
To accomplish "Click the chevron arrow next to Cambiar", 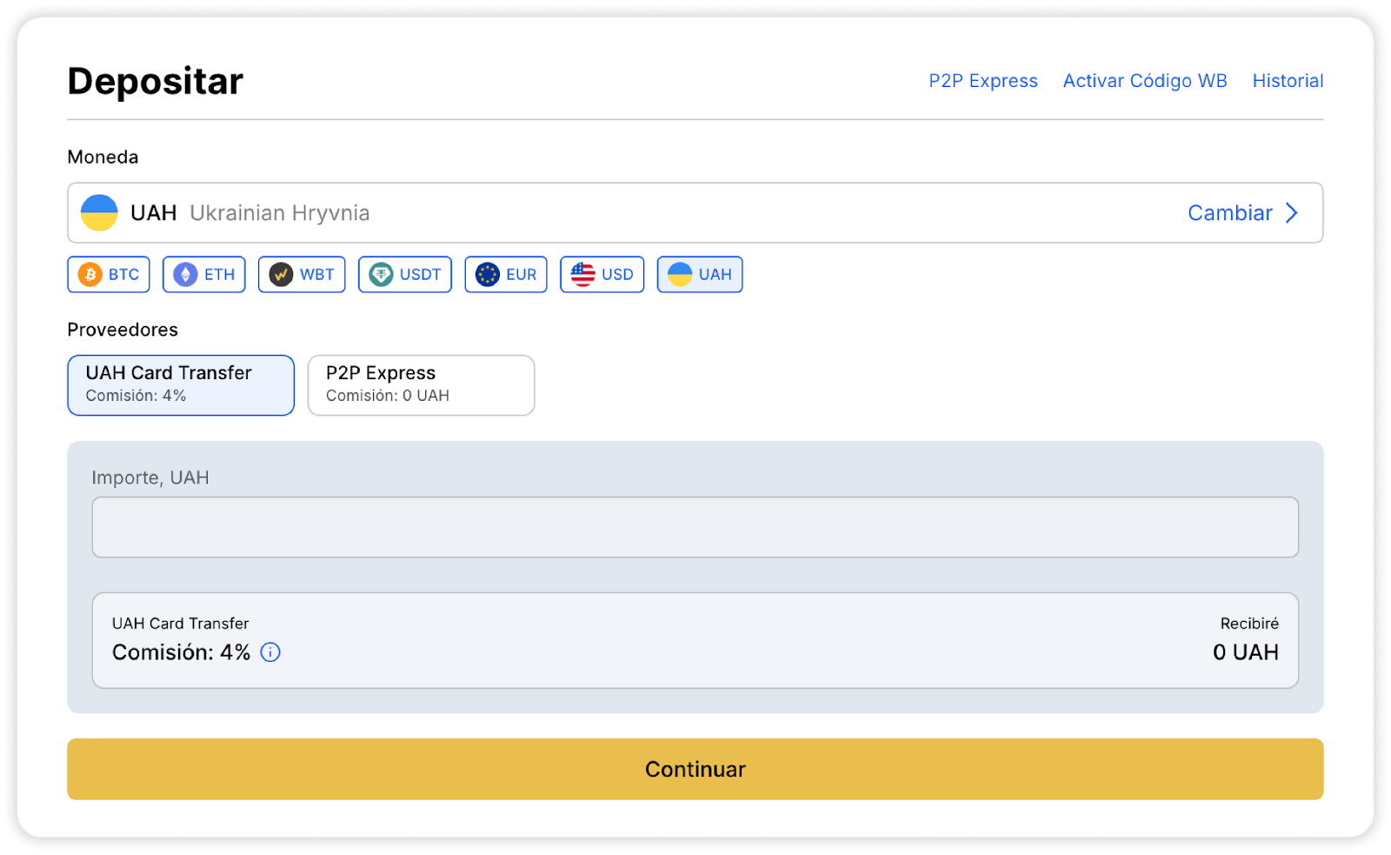I will [x=1293, y=213].
